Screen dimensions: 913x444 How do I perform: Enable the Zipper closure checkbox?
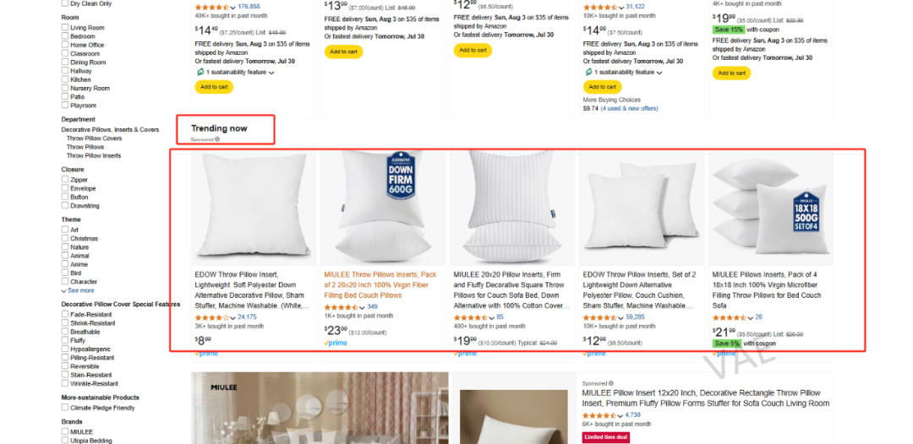click(65, 180)
